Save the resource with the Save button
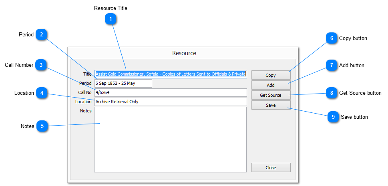The height and width of the screenshot is (186, 388). [271, 105]
